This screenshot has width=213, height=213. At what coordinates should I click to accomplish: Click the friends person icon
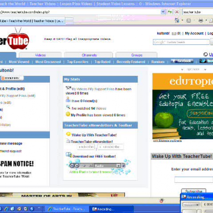[68, 99]
